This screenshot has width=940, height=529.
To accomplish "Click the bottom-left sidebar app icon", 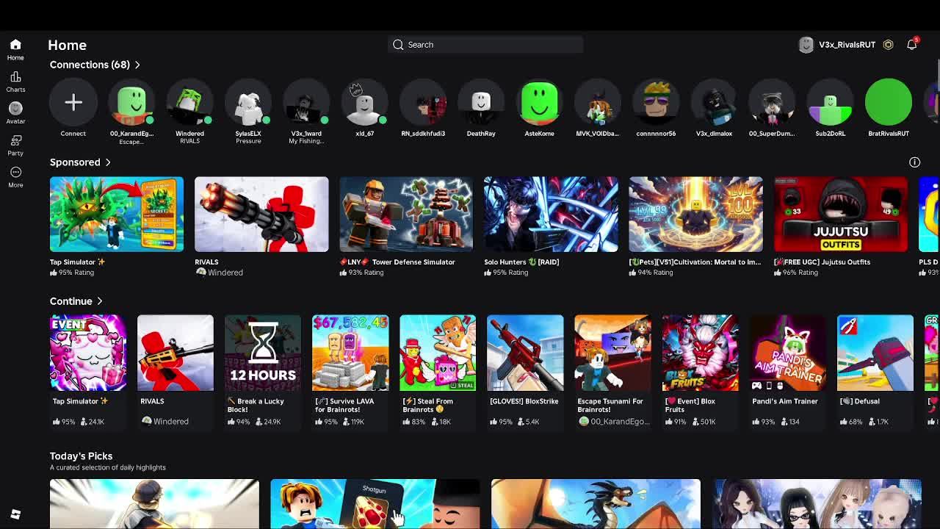I will (x=15, y=514).
